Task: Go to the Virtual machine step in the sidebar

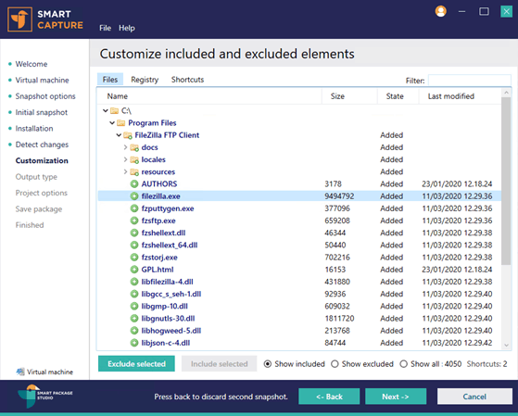Action: pos(42,81)
